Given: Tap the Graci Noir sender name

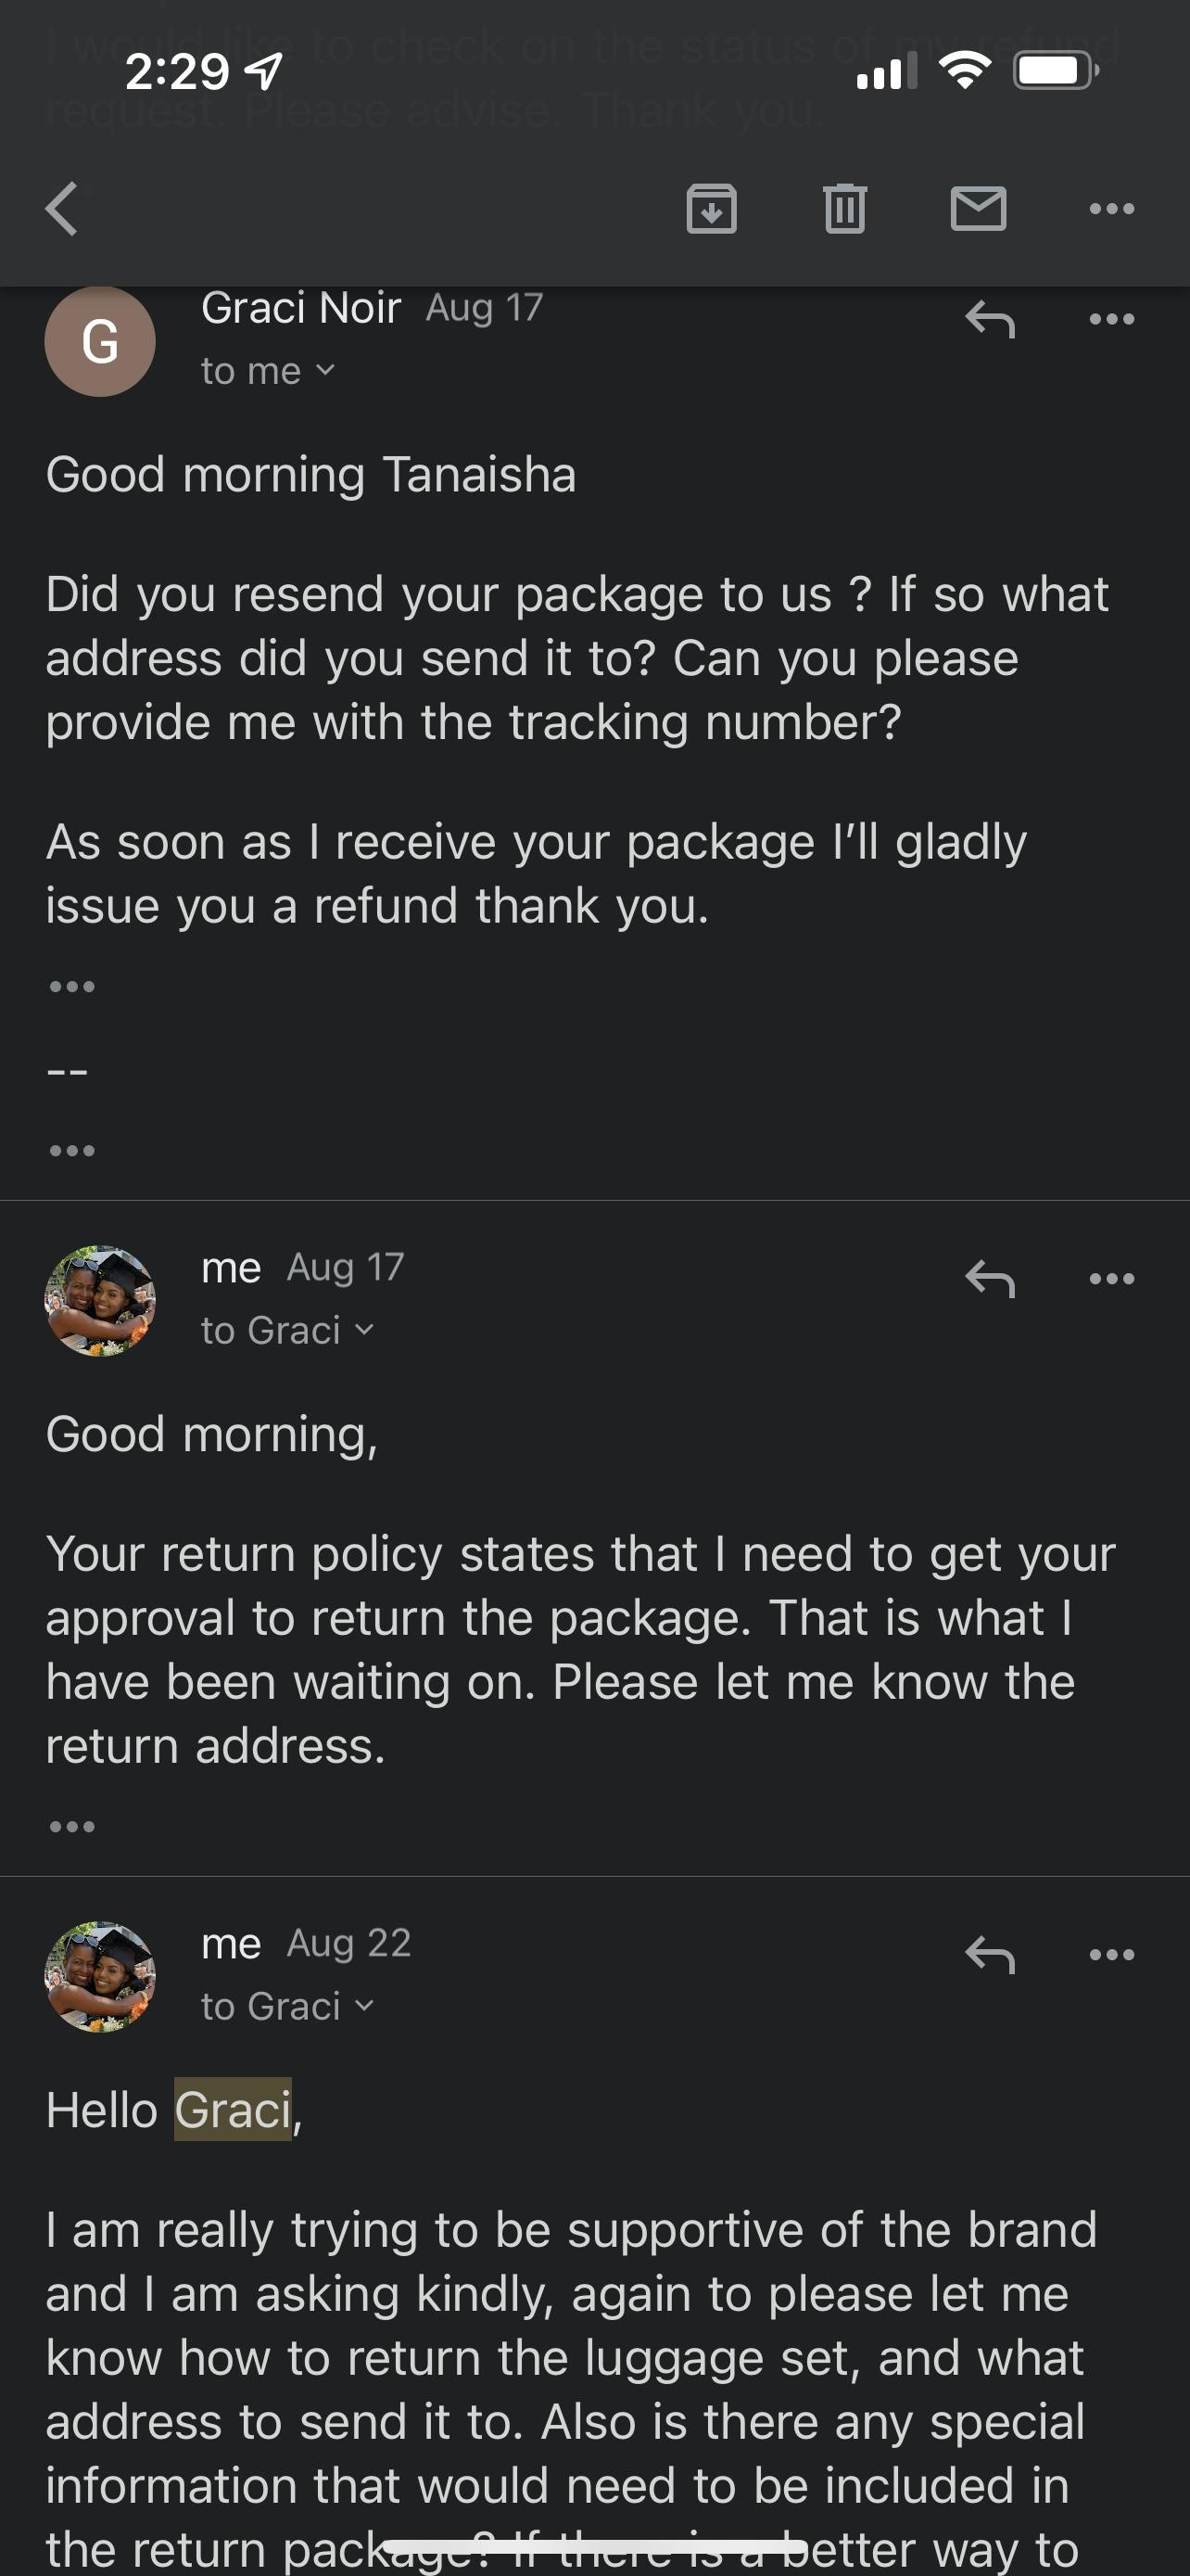Looking at the screenshot, I should (301, 308).
